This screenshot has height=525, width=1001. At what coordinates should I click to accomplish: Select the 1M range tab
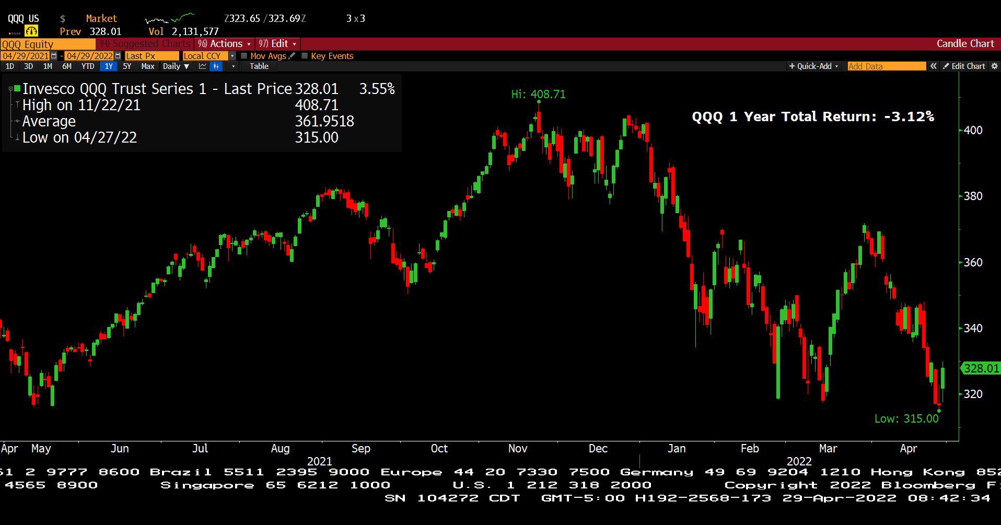click(48, 66)
